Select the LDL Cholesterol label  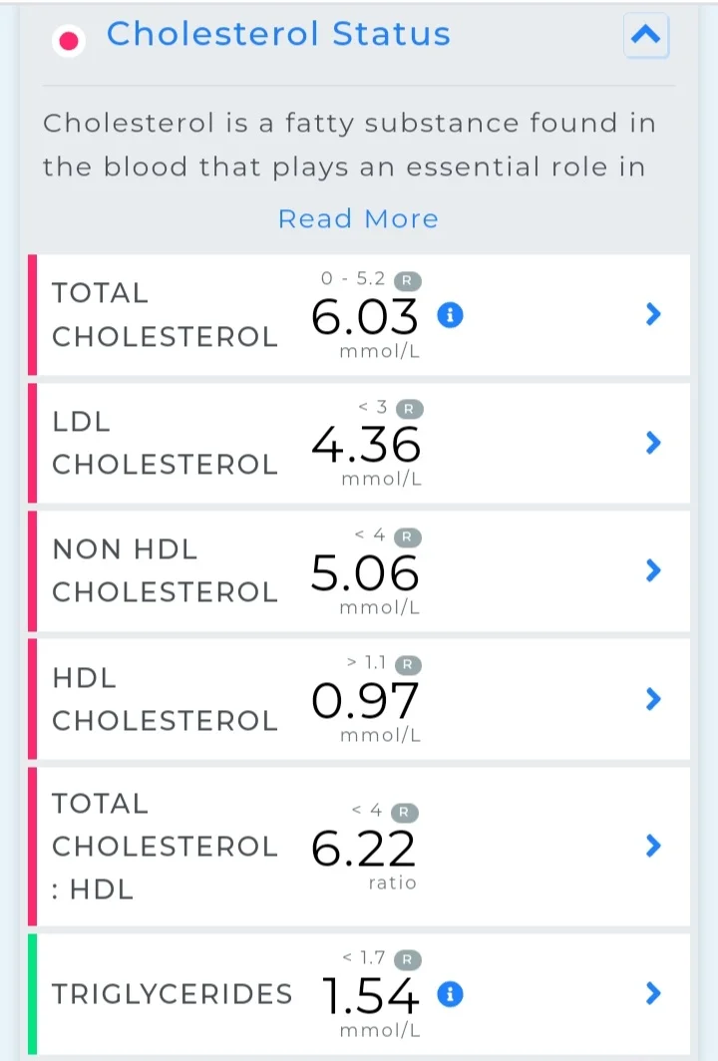coord(166,443)
